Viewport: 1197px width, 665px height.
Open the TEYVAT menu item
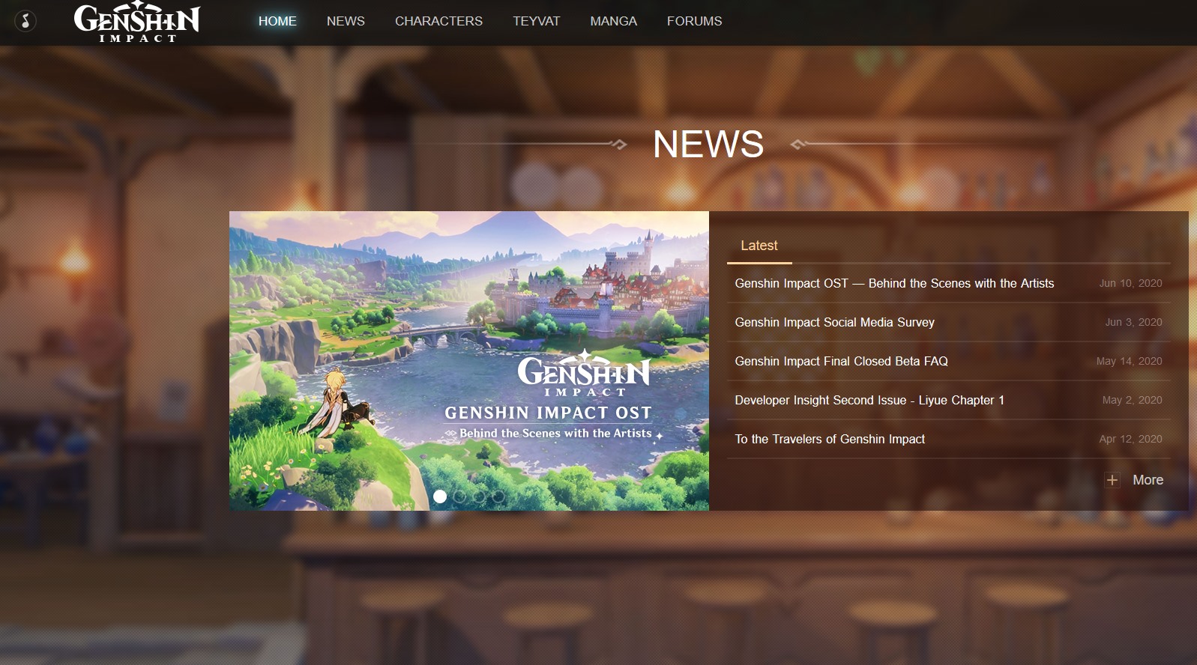tap(536, 21)
